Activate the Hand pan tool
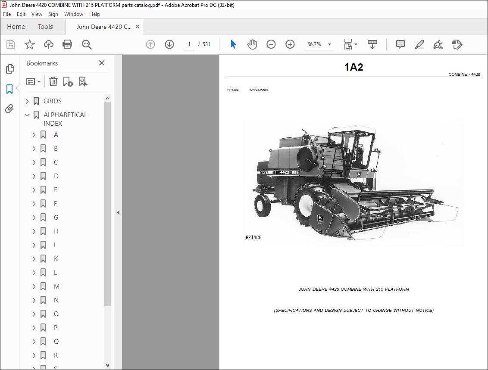Image resolution: width=488 pixels, height=370 pixels. click(x=252, y=44)
